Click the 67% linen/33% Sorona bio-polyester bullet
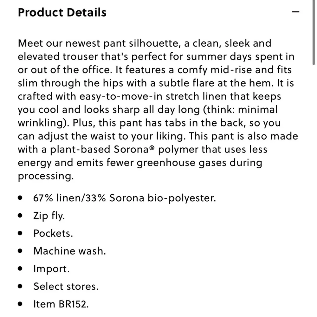 (124, 198)
